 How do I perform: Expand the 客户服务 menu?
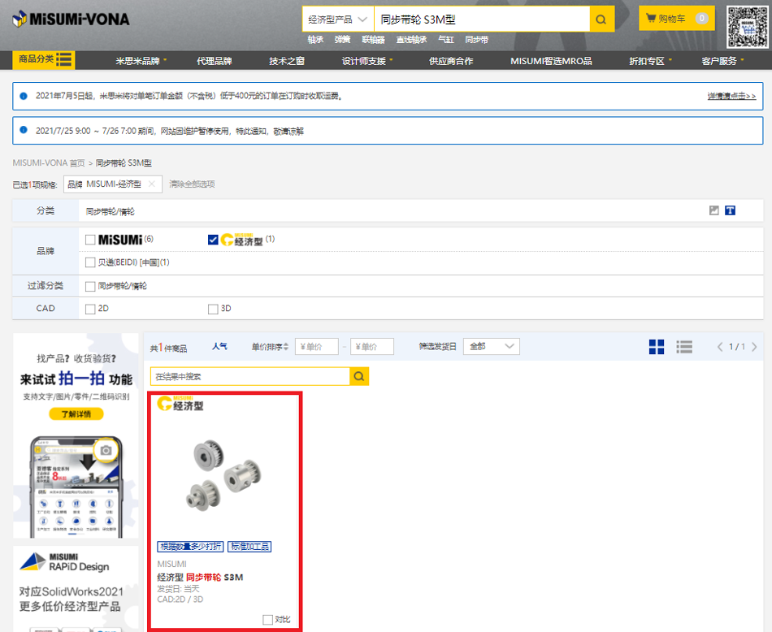tap(722, 61)
